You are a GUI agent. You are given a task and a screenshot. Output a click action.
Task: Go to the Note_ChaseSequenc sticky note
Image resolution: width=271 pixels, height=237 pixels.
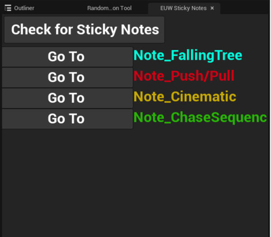click(x=66, y=119)
